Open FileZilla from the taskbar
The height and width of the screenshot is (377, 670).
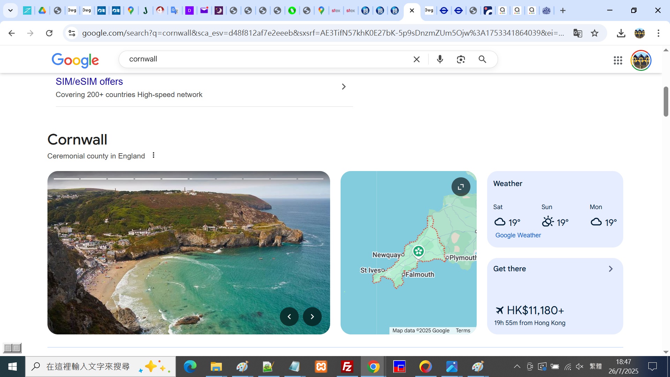click(347, 367)
